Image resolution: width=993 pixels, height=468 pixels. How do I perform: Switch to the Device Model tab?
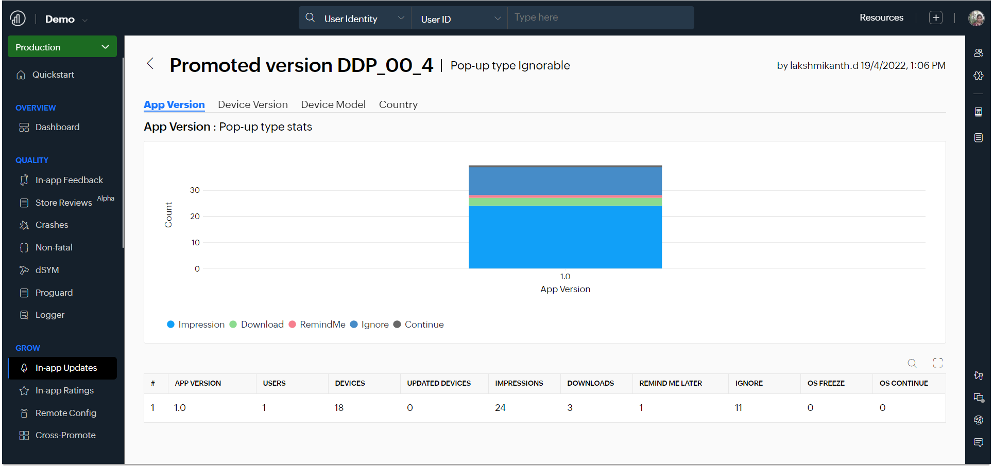pos(333,105)
